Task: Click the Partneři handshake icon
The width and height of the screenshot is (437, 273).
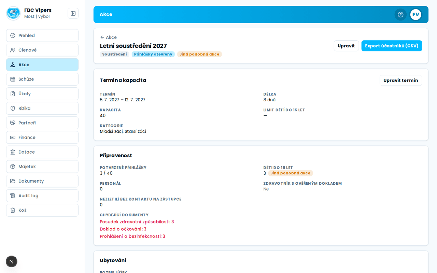Action: point(13,123)
